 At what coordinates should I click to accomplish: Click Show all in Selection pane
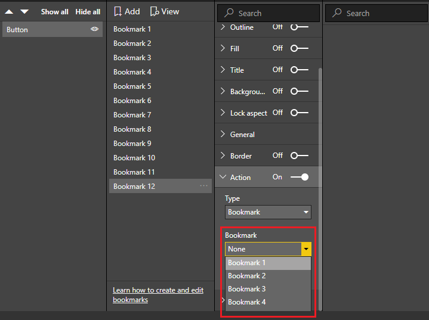(54, 12)
